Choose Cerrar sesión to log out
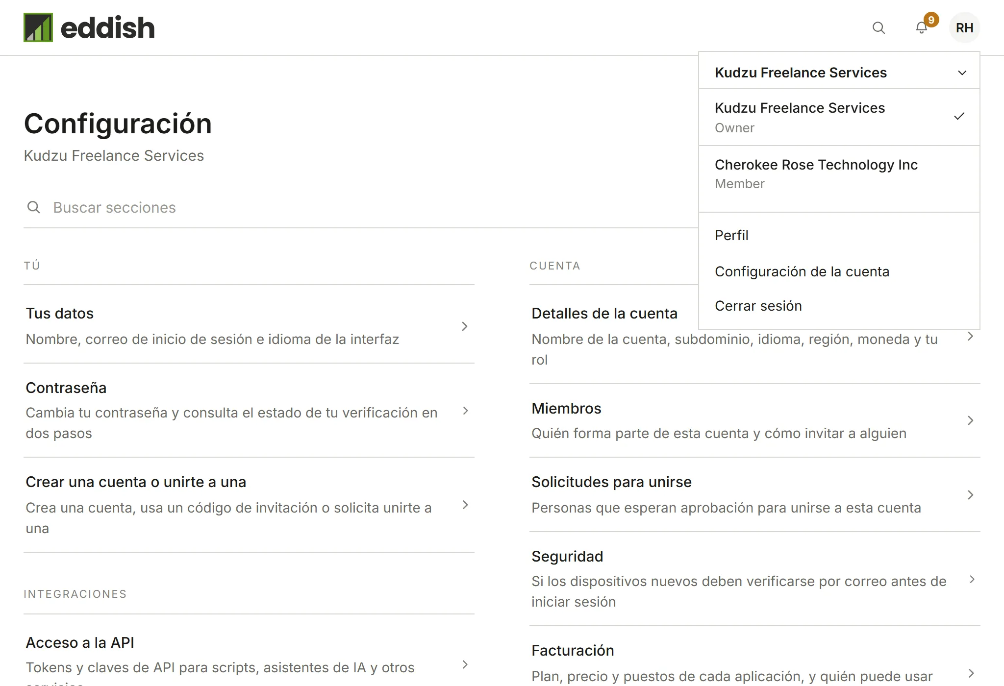Viewport: 1004px width, 686px height. [839, 306]
